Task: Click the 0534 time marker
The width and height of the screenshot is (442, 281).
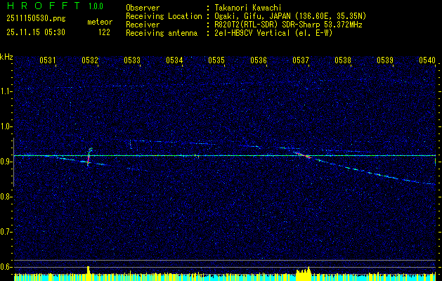Action: tap(174, 60)
